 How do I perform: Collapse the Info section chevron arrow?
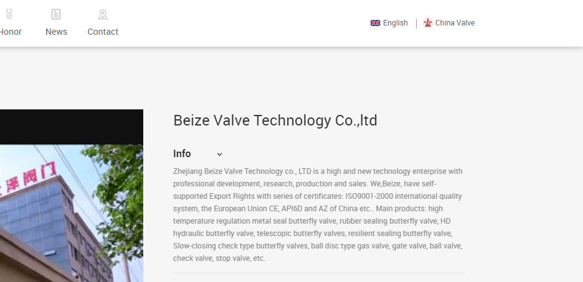219,154
